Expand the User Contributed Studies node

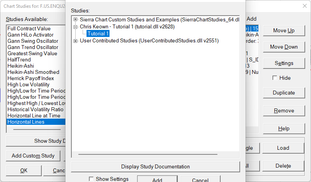[76, 41]
